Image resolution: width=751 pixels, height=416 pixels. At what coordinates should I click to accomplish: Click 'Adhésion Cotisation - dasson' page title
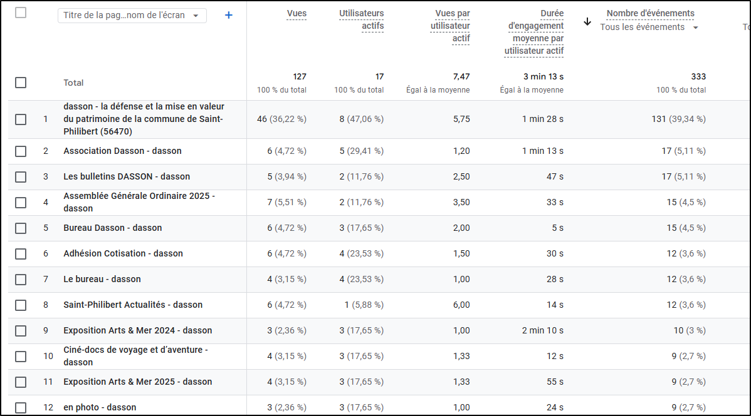point(123,253)
